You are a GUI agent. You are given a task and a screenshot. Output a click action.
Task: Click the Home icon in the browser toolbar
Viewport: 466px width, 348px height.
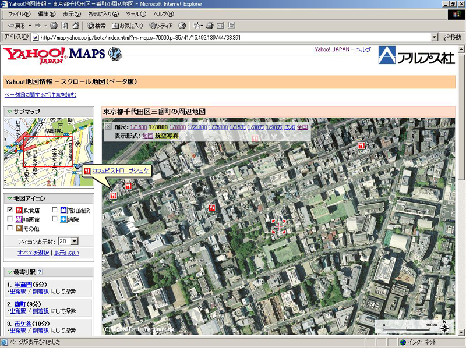click(75, 25)
